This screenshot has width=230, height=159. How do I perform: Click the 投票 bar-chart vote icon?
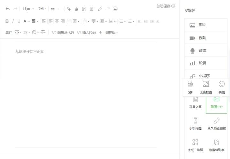[x=192, y=64]
